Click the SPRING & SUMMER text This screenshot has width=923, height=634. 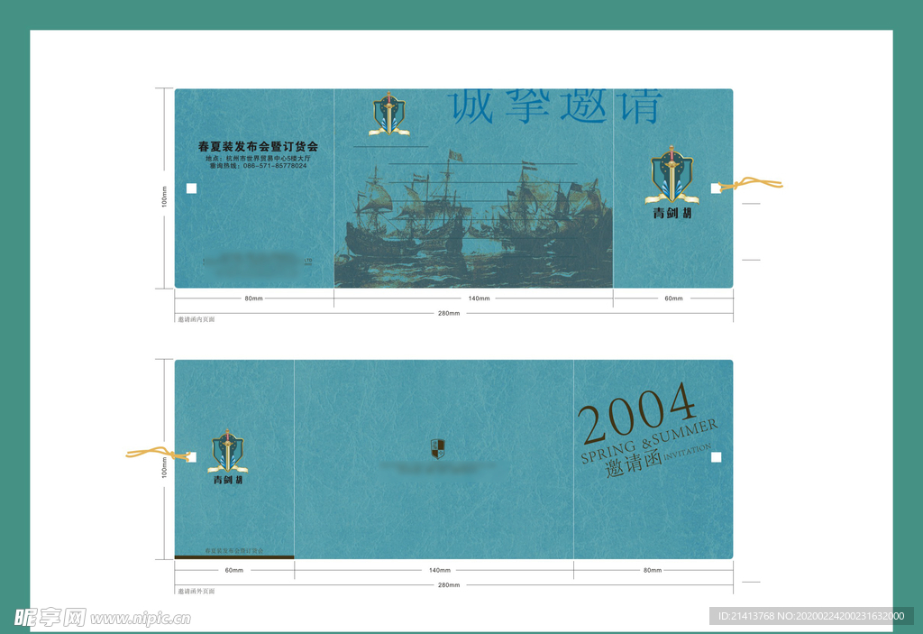pyautogui.click(x=649, y=441)
